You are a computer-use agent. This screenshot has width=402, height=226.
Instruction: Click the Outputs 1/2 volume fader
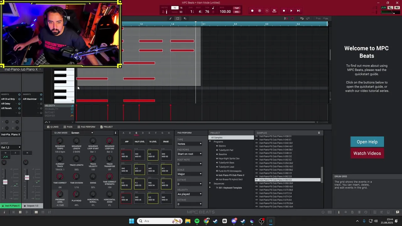pos(27,178)
